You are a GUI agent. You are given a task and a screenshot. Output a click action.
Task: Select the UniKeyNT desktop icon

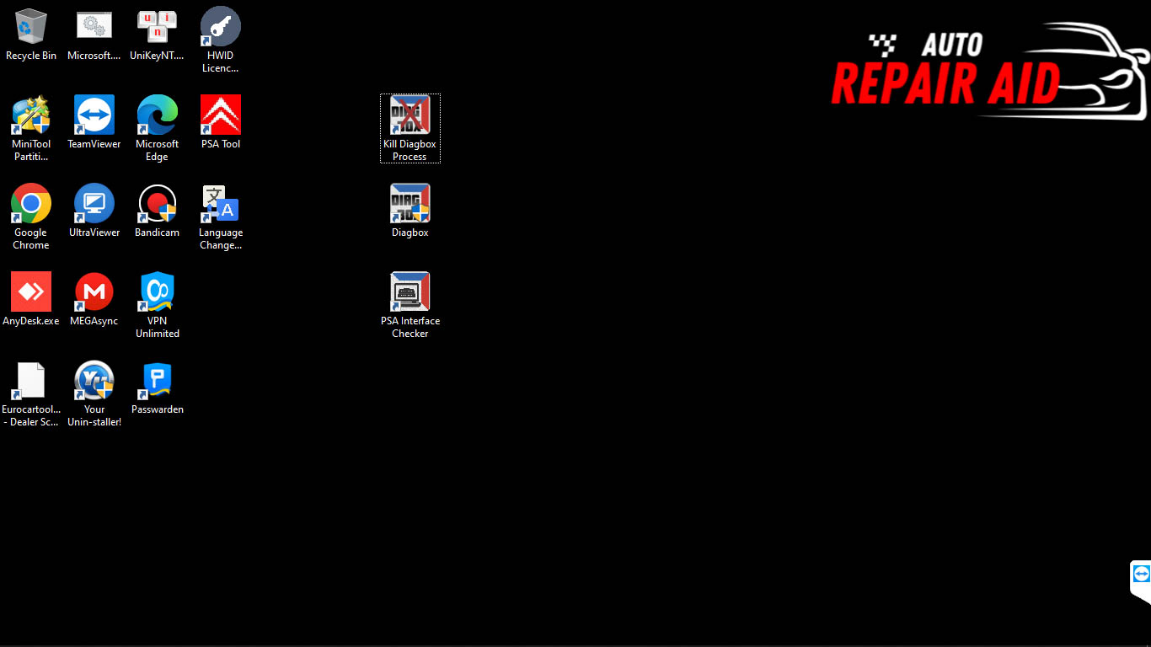coord(158,26)
